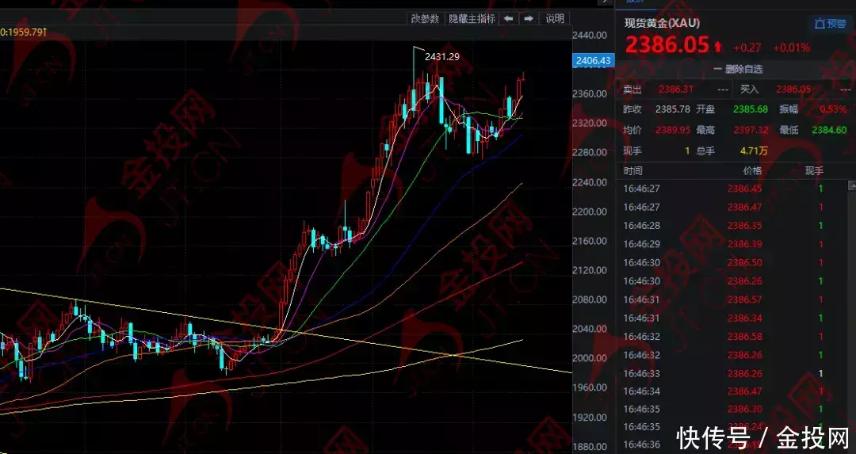Open the 说明 indicator description
The height and width of the screenshot is (454, 856).
coord(555,18)
